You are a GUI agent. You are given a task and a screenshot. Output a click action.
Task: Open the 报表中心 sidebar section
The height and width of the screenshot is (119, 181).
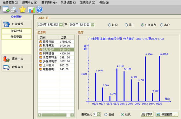[17, 59]
